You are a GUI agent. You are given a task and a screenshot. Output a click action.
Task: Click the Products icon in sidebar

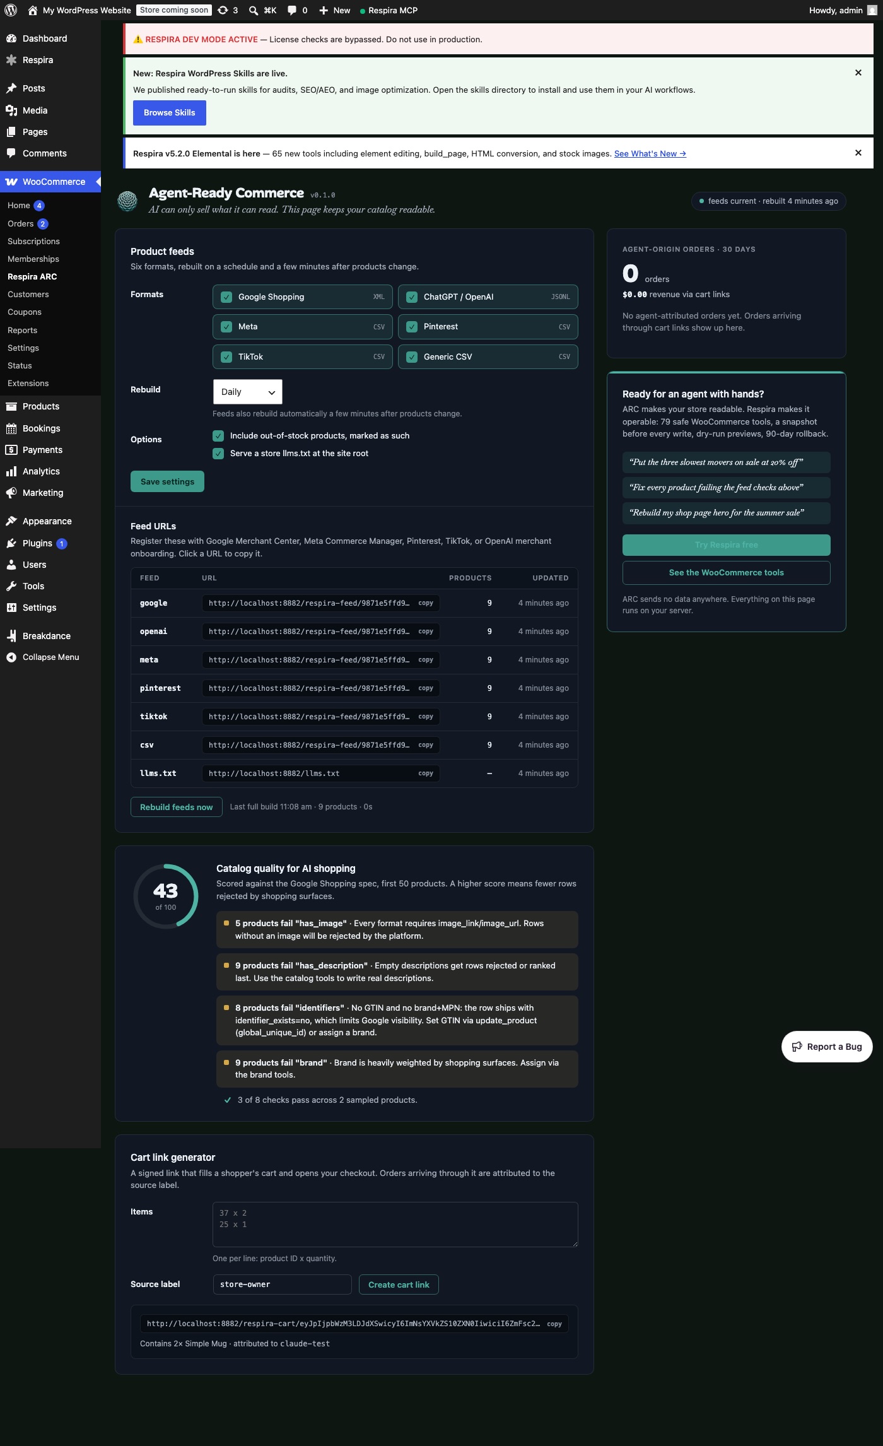click(11, 406)
